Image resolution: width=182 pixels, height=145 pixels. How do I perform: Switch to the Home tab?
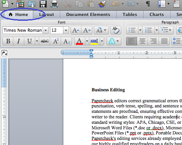point(18,14)
